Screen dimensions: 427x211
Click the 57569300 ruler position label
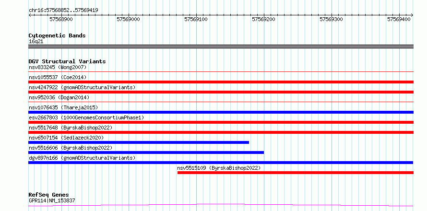[x=331, y=19]
